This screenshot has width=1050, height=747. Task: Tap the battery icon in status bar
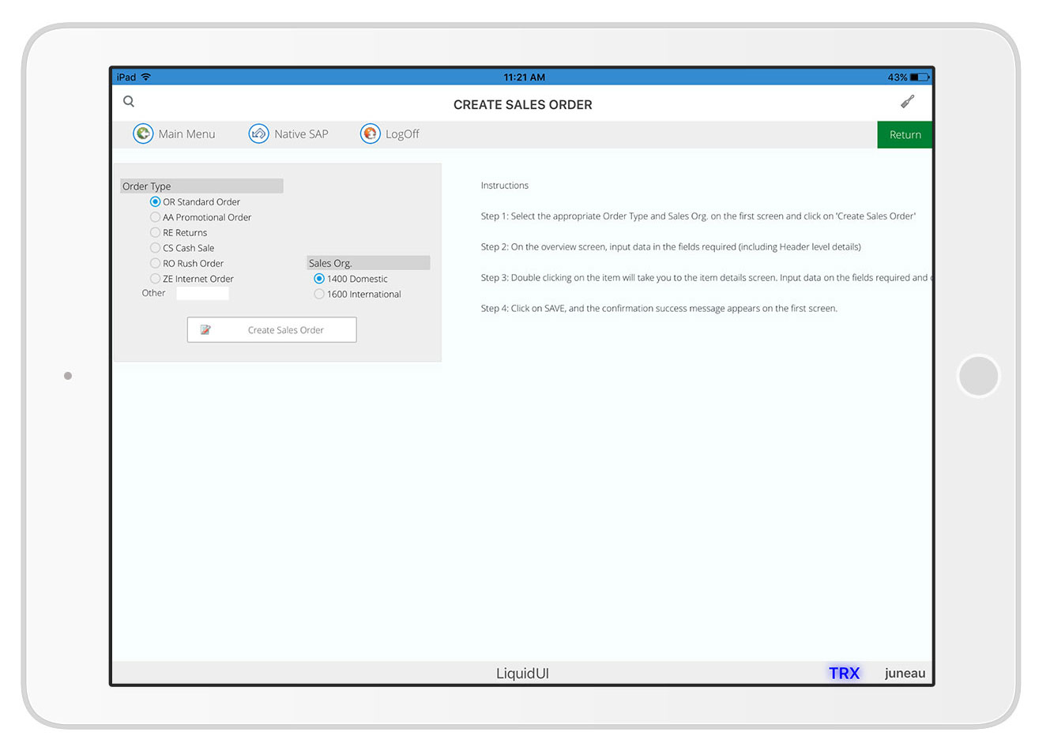pyautogui.click(x=920, y=77)
